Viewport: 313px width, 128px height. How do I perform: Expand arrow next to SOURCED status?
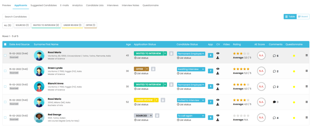tap(151, 116)
